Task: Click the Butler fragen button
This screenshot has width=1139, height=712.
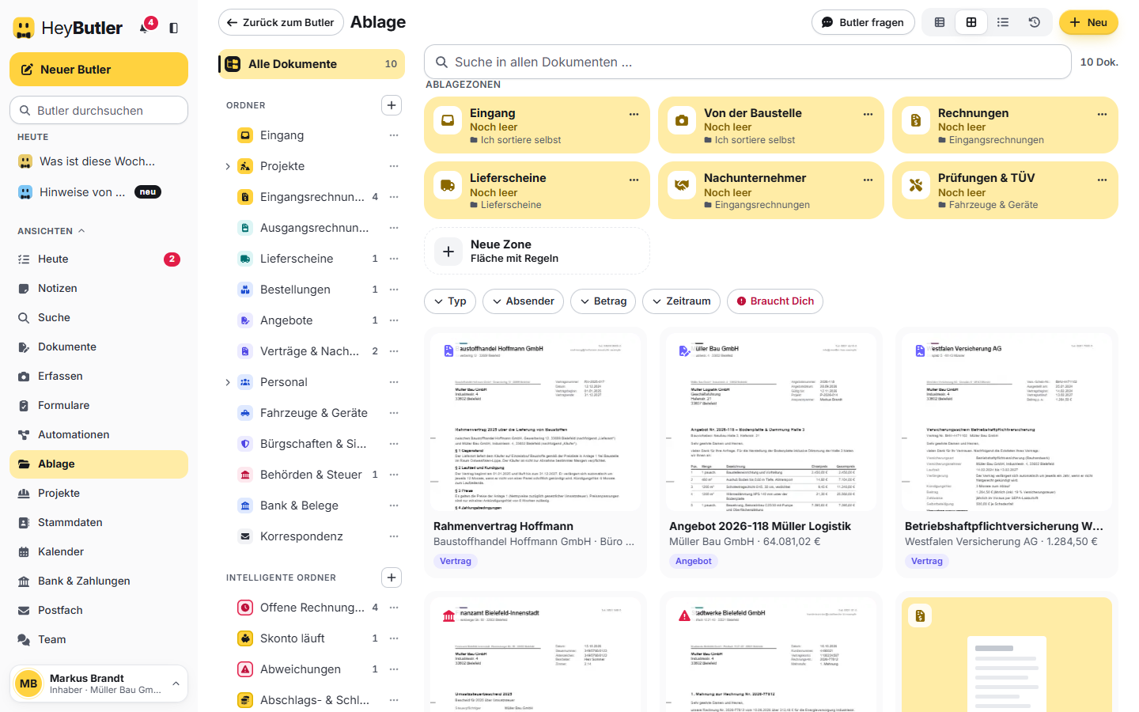Action: [x=863, y=22]
